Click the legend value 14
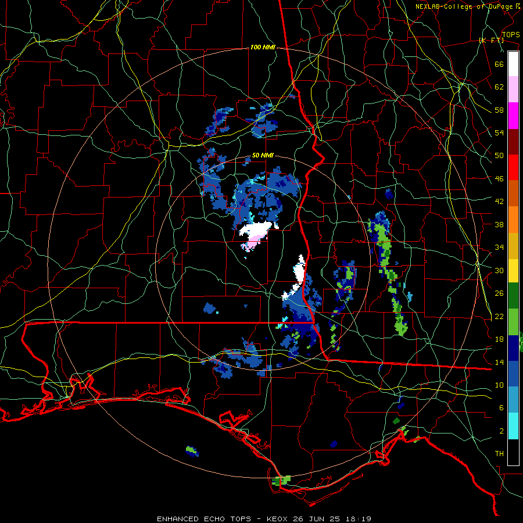 (499, 362)
